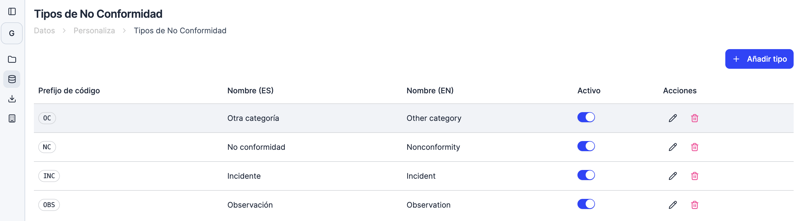Delete the Otra categoría type
This screenshot has height=221, width=798.
694,118
